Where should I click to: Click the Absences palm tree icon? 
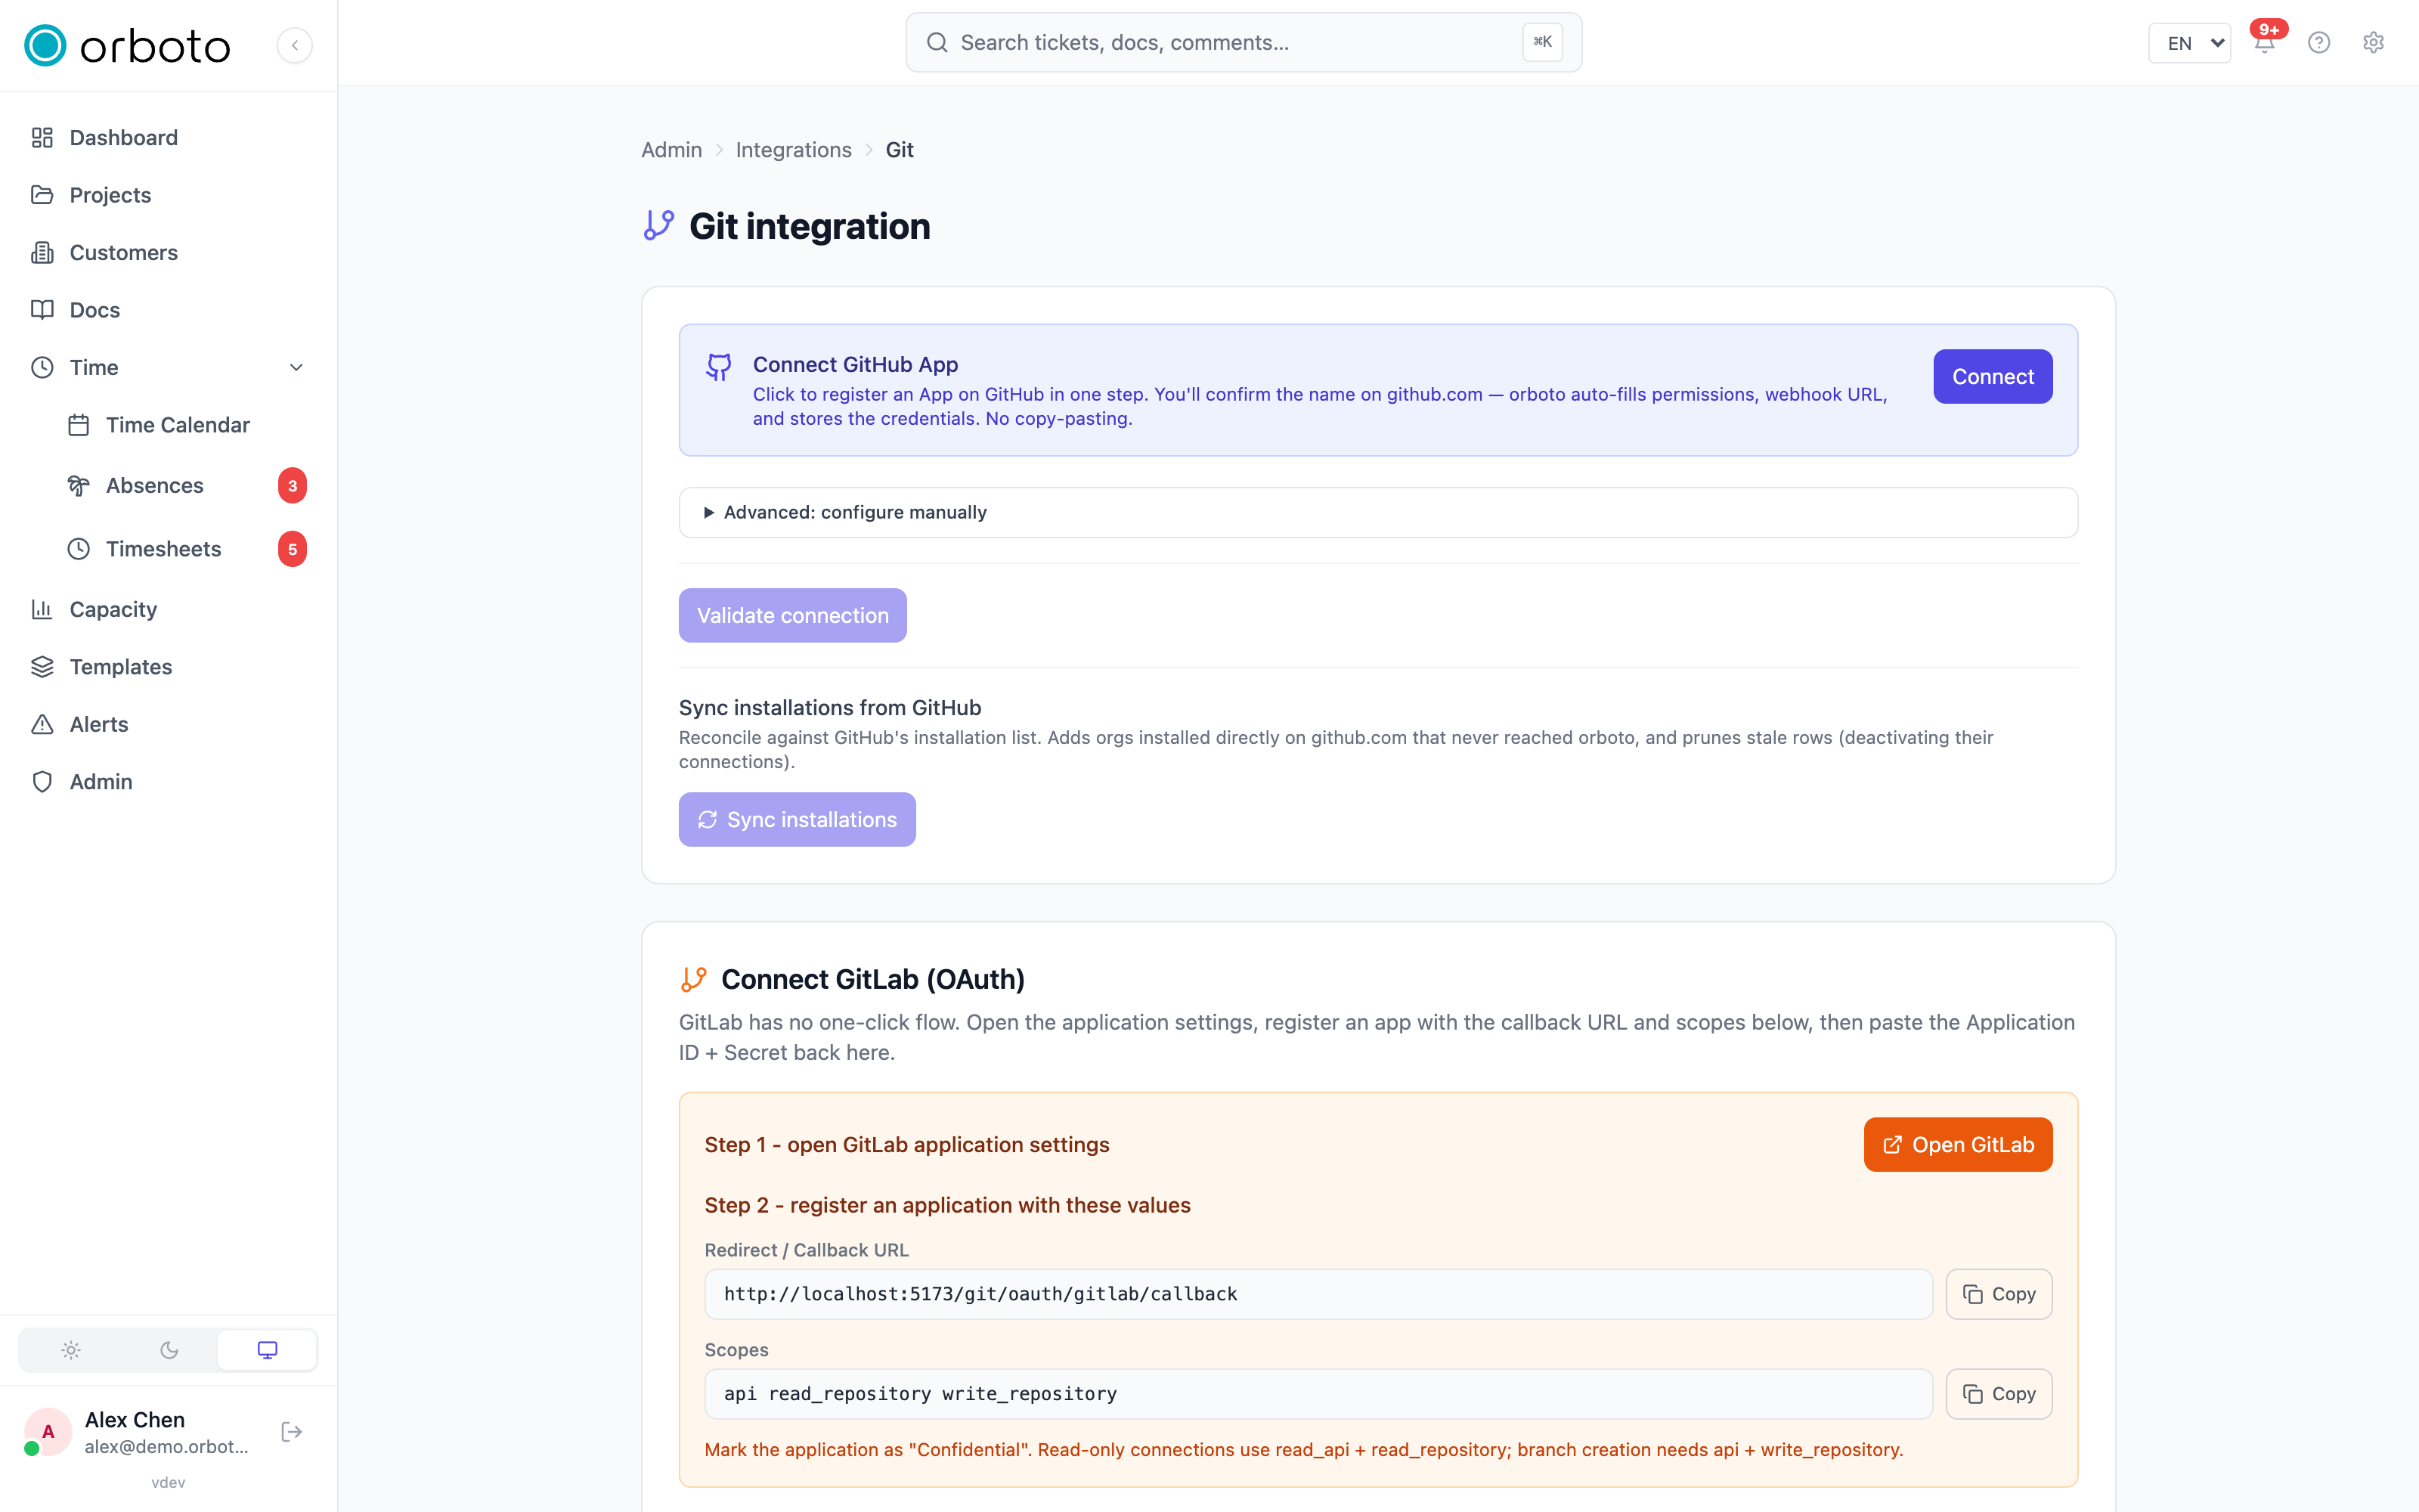coord(79,486)
